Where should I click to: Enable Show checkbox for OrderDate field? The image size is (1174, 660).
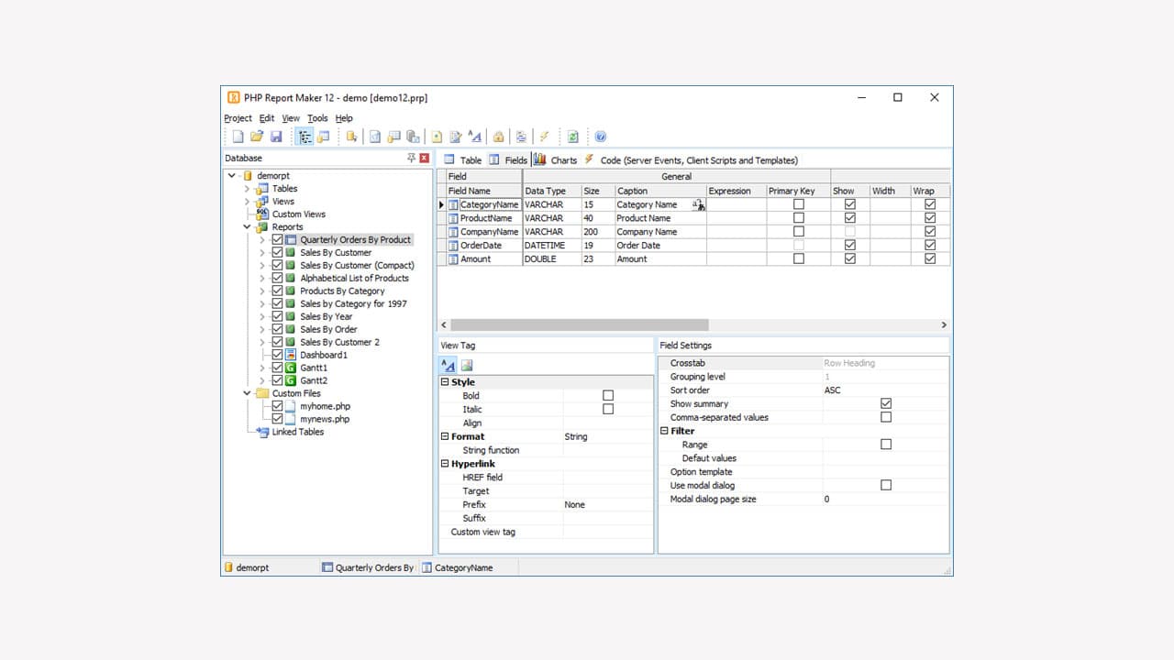tap(849, 245)
